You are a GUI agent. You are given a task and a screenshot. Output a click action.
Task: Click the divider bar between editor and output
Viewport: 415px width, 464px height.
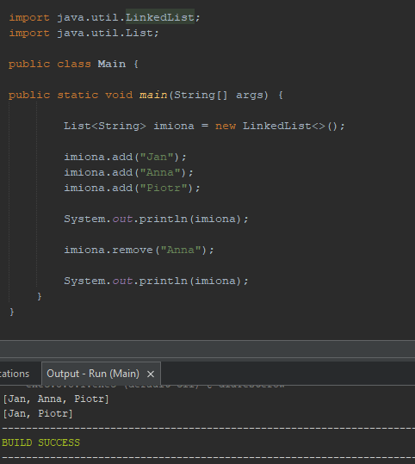207,350
